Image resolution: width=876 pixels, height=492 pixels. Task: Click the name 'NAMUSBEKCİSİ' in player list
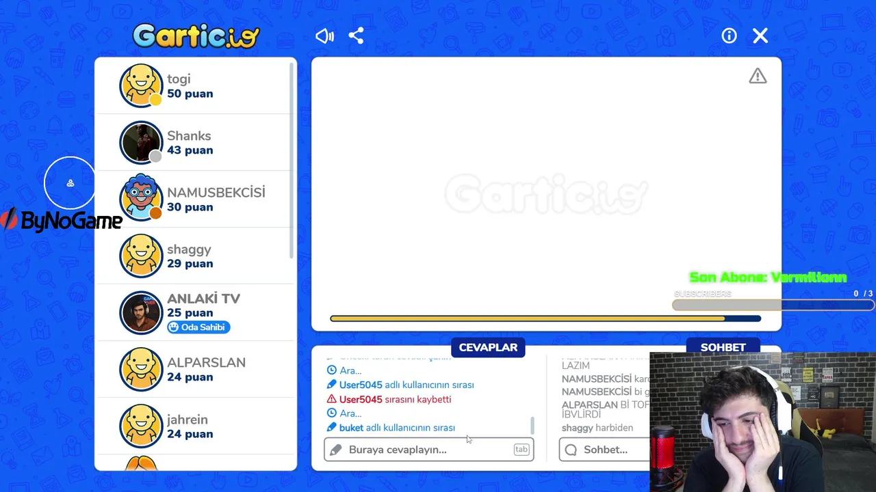click(216, 193)
